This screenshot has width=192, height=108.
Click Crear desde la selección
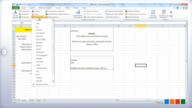click(x=94, y=17)
